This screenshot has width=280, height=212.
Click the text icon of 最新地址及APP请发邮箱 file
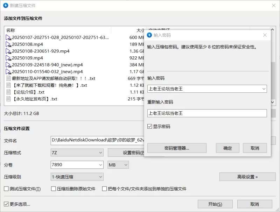tap(8, 78)
